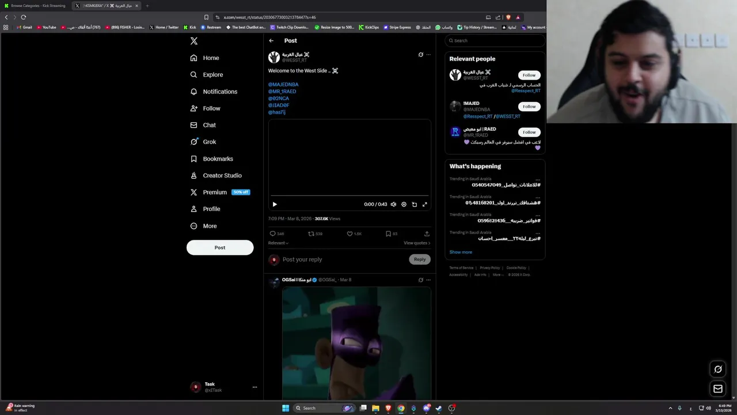Screen dimensions: 737x415
Task: Open the floating Messages envelope button
Action: click(x=718, y=389)
